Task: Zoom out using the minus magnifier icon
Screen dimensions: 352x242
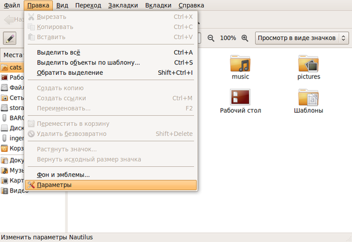Action: click(211, 38)
